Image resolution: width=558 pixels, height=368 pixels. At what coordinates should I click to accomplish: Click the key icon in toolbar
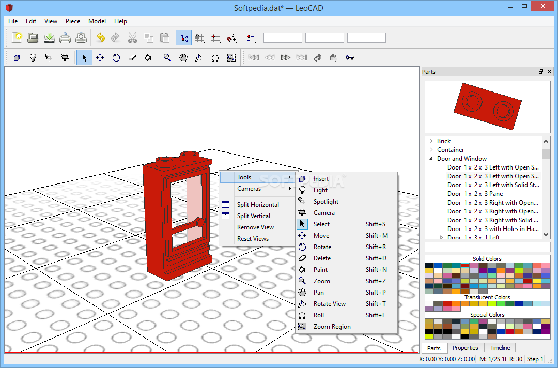350,58
